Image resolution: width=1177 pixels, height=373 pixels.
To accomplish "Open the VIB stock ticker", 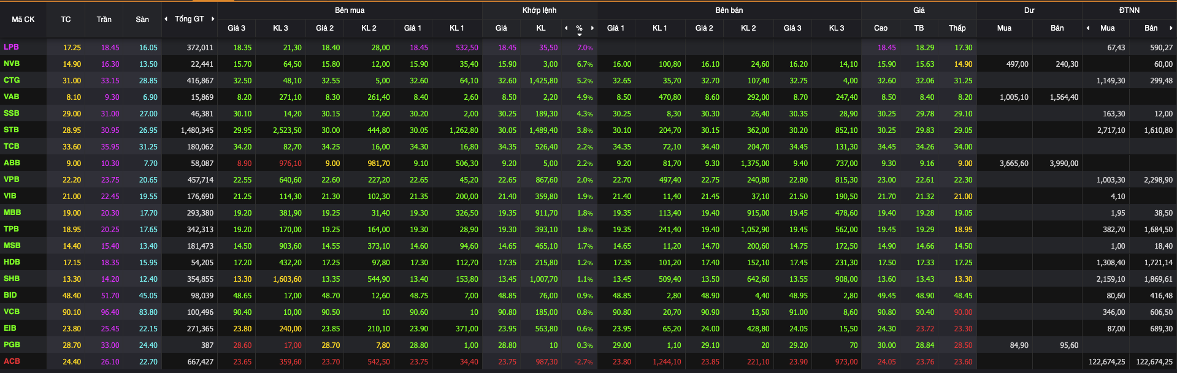I will click(10, 196).
